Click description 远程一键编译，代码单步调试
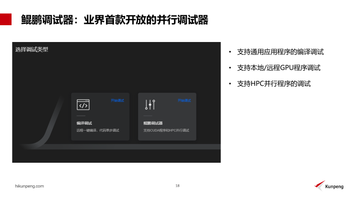The image size is (355, 199). coord(98,130)
